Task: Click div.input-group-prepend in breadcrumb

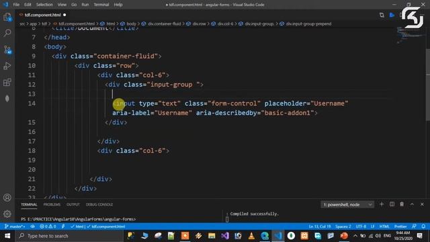Action: click(308, 24)
